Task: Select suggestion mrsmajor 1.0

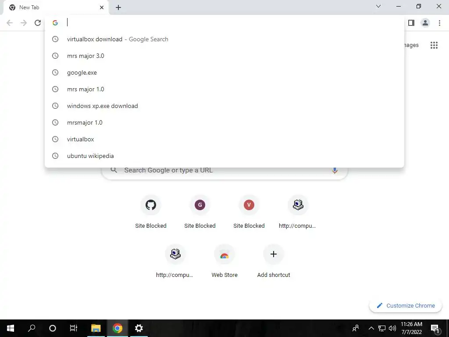Action: coord(224,122)
